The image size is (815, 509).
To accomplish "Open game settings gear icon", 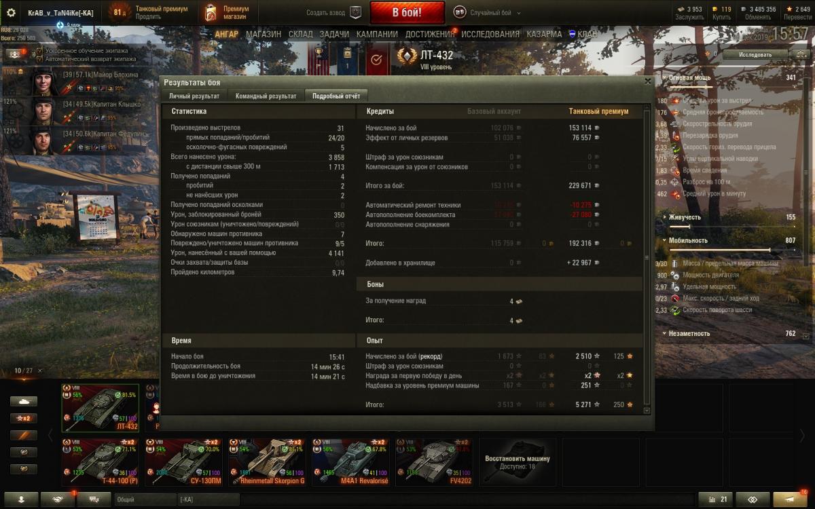I will [x=10, y=12].
